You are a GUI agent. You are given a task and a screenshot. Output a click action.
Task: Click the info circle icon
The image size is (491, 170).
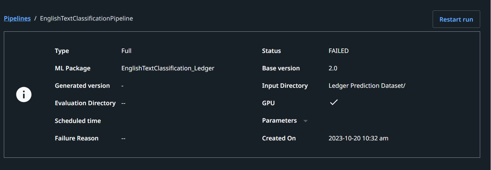coord(24,94)
